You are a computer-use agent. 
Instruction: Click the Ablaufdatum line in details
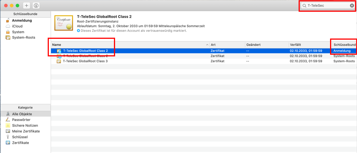tap(141, 26)
